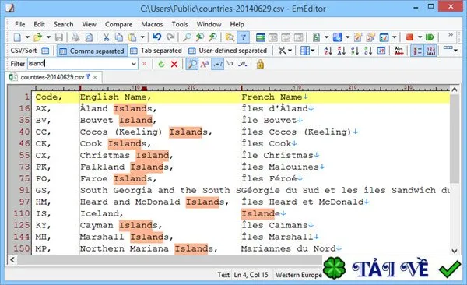Image resolution: width=467 pixels, height=285 pixels.
Task: Click the Save floppy disk icon
Action: (x=58, y=37)
